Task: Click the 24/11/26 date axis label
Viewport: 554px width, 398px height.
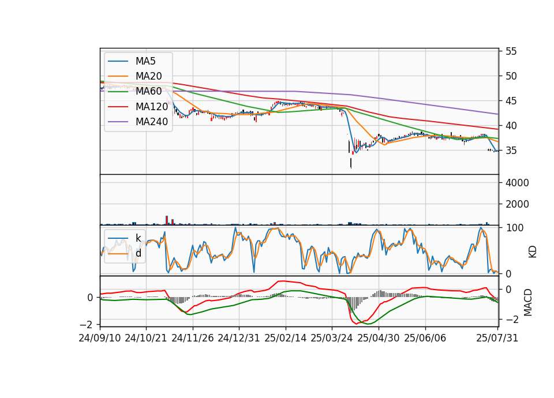Action: tap(193, 338)
